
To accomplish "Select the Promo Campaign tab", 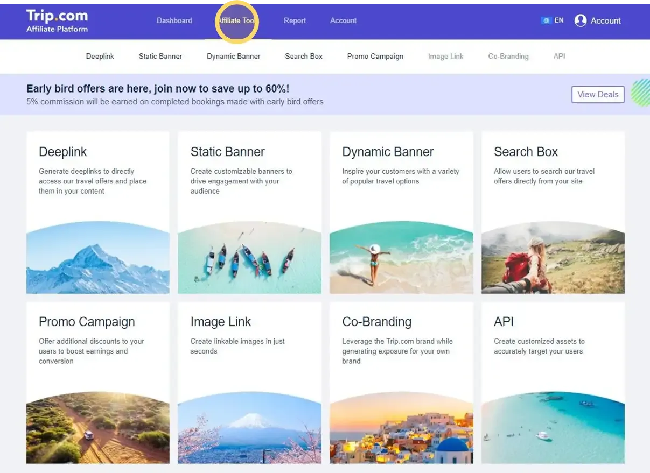I will point(375,56).
